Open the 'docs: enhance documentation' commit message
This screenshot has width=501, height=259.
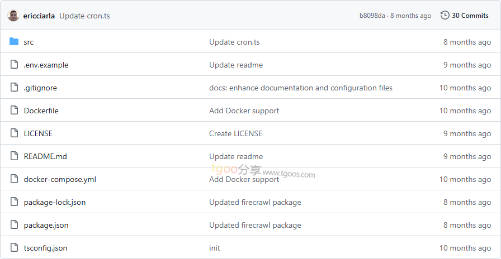coord(301,88)
